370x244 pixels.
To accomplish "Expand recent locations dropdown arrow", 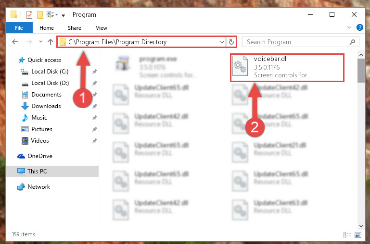I will pyautogui.click(x=40, y=42).
